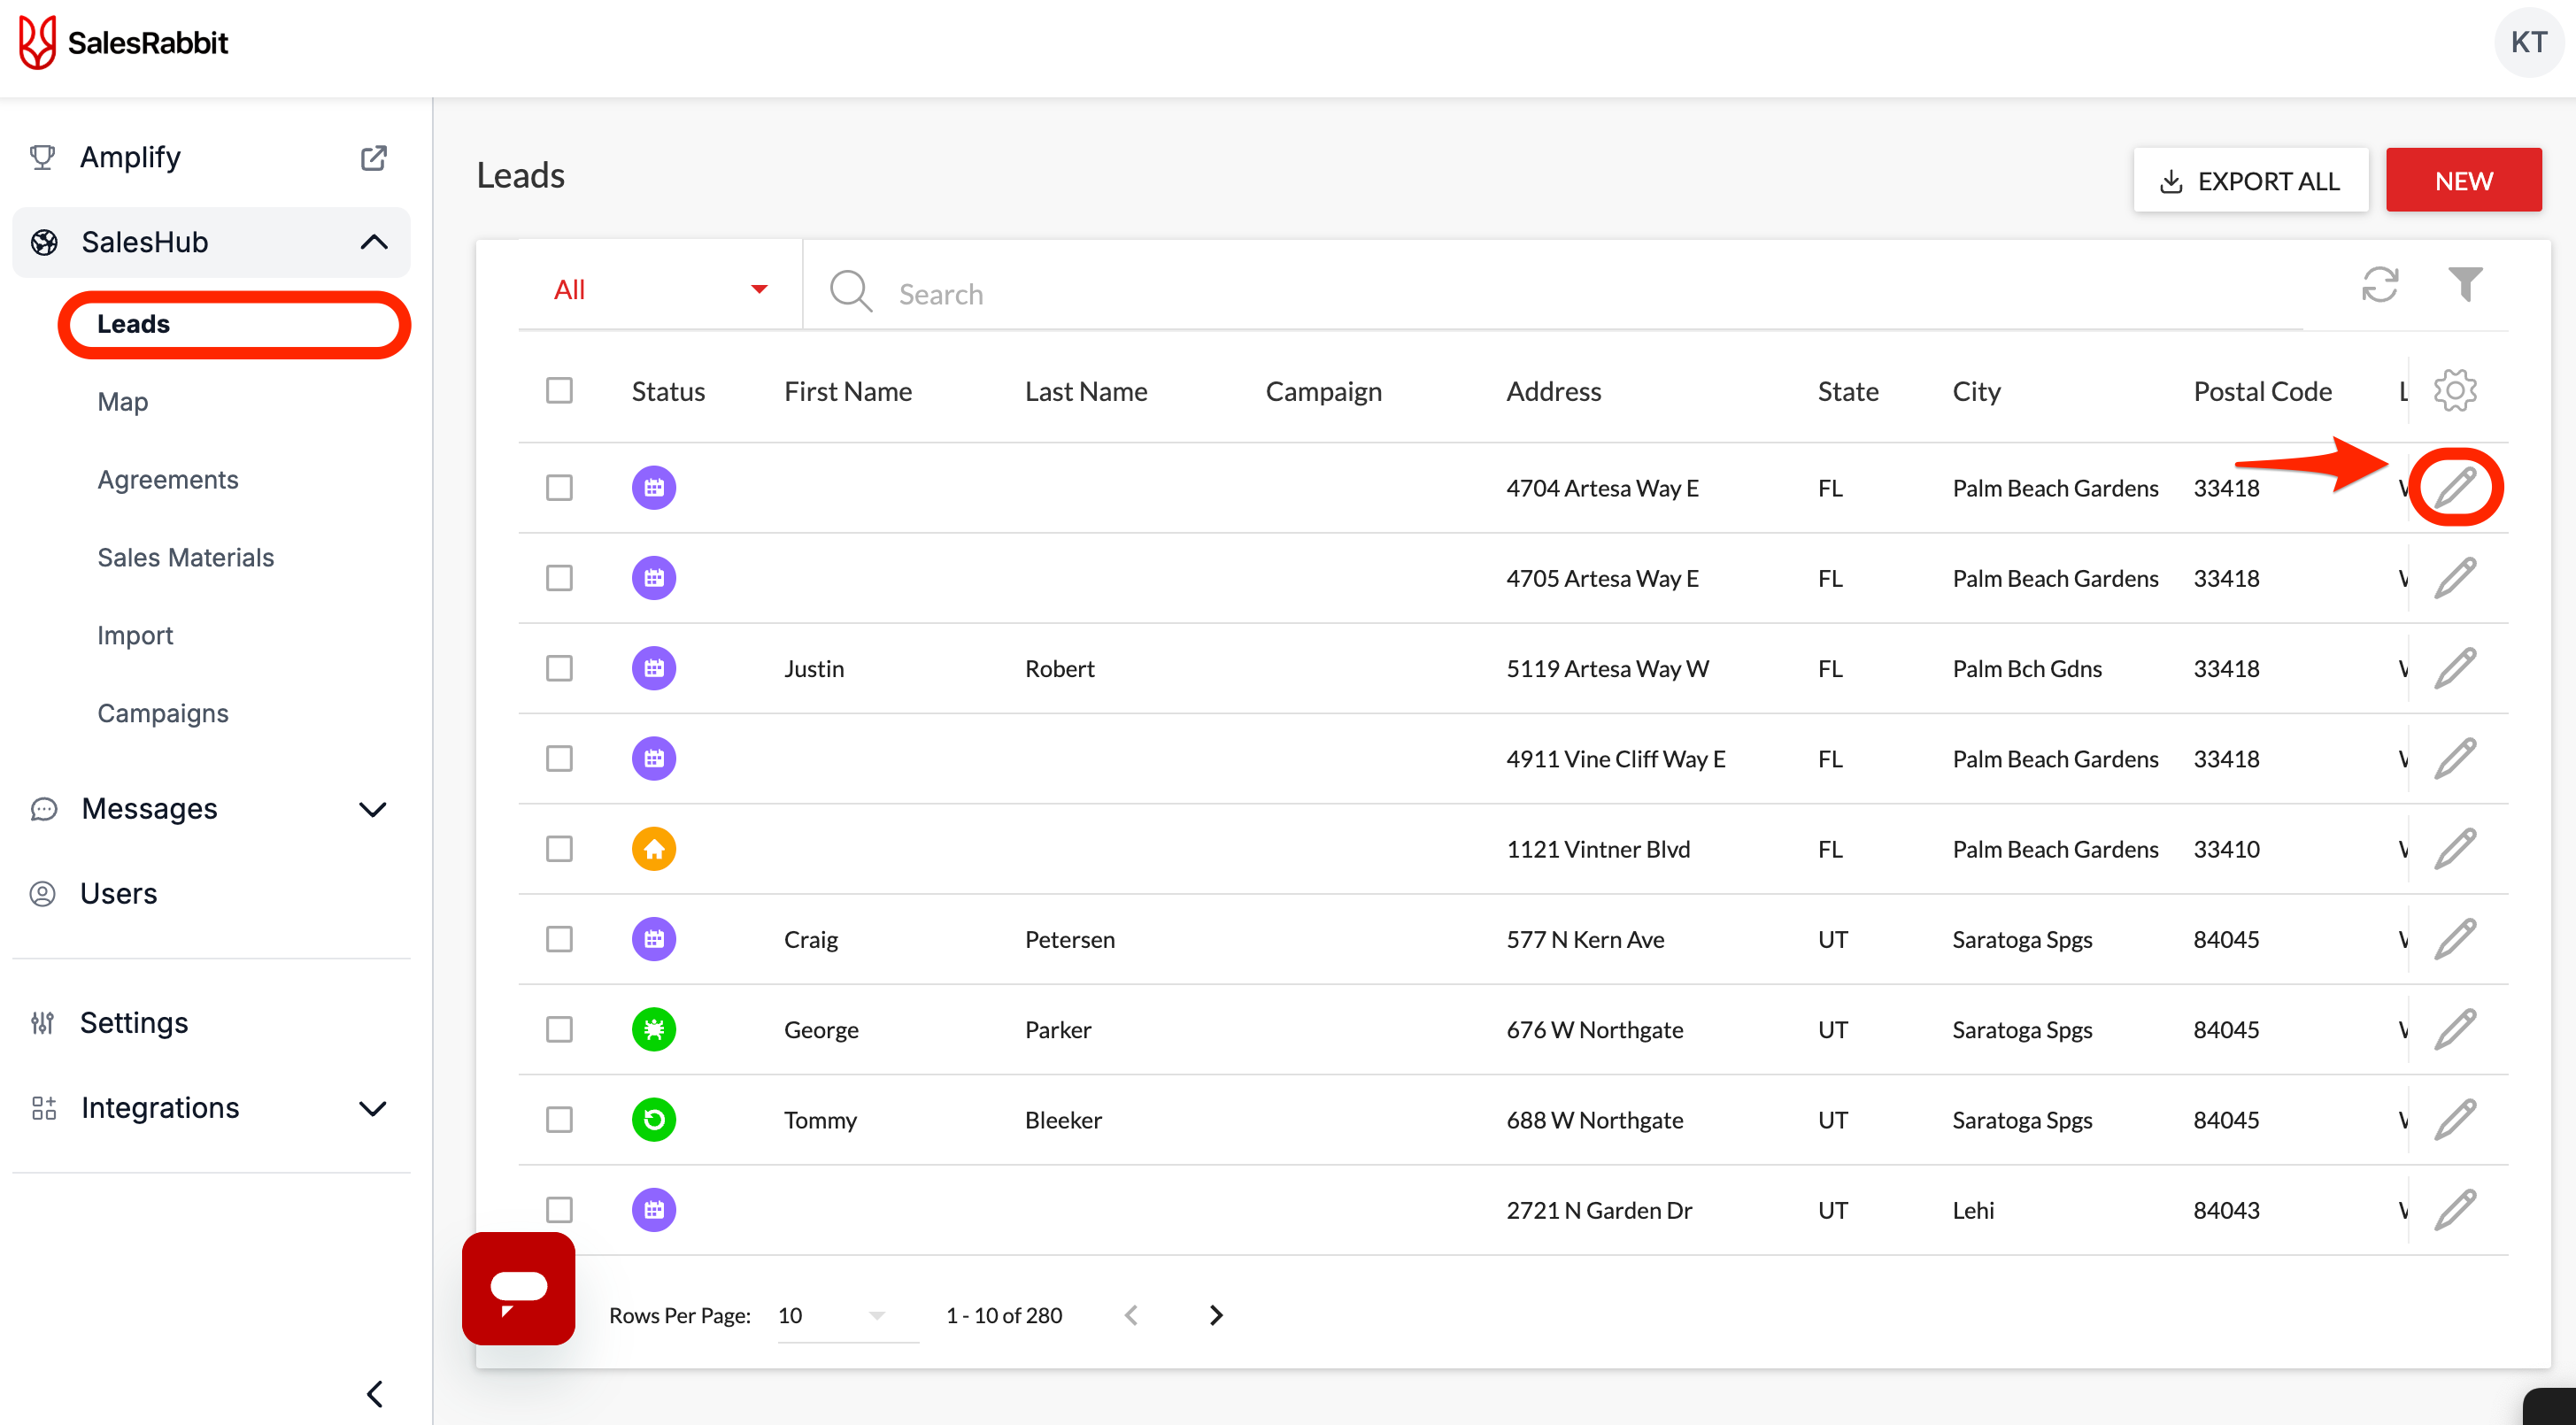Click the 1 - 10 of 280 text

pos(1004,1315)
